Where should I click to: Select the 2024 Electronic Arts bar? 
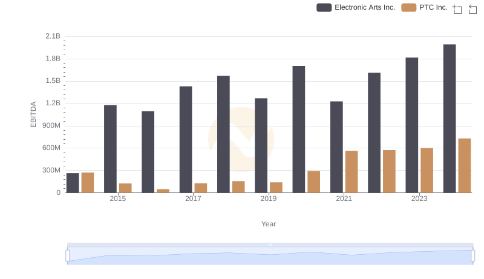(450, 119)
